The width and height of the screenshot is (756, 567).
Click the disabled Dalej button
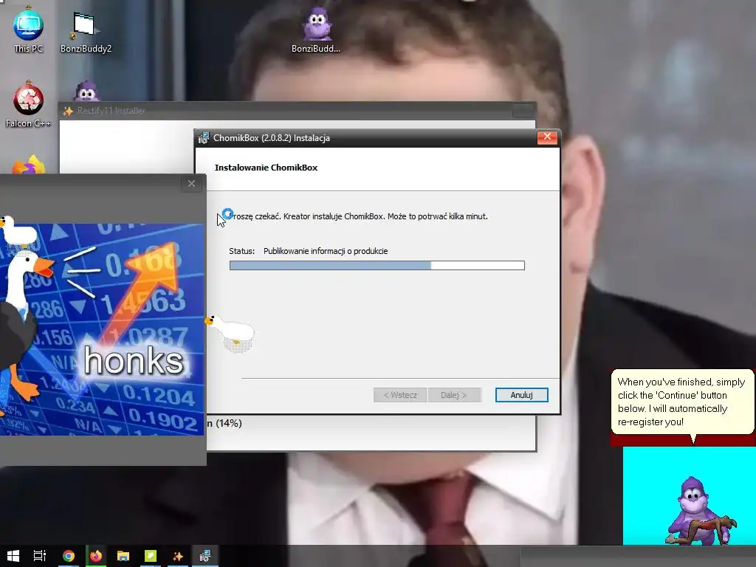pyautogui.click(x=454, y=395)
